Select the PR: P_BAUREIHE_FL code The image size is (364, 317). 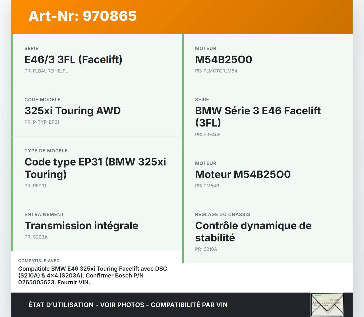tap(46, 71)
